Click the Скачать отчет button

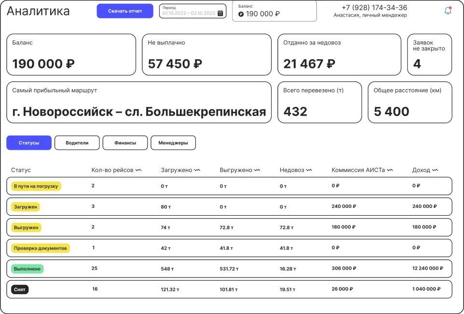click(125, 11)
